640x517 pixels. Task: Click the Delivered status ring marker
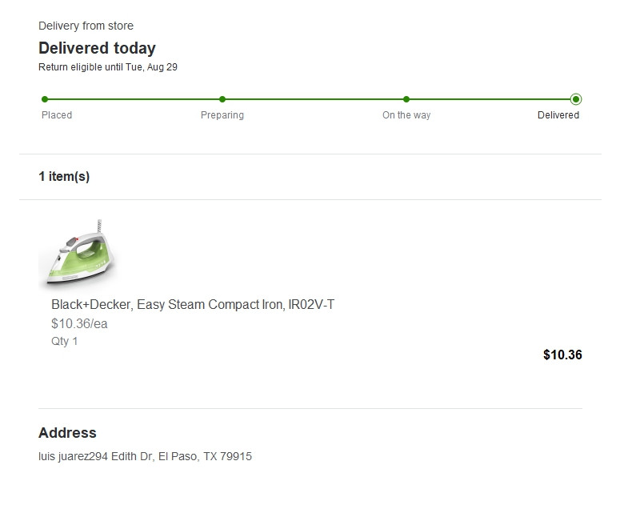tap(576, 99)
